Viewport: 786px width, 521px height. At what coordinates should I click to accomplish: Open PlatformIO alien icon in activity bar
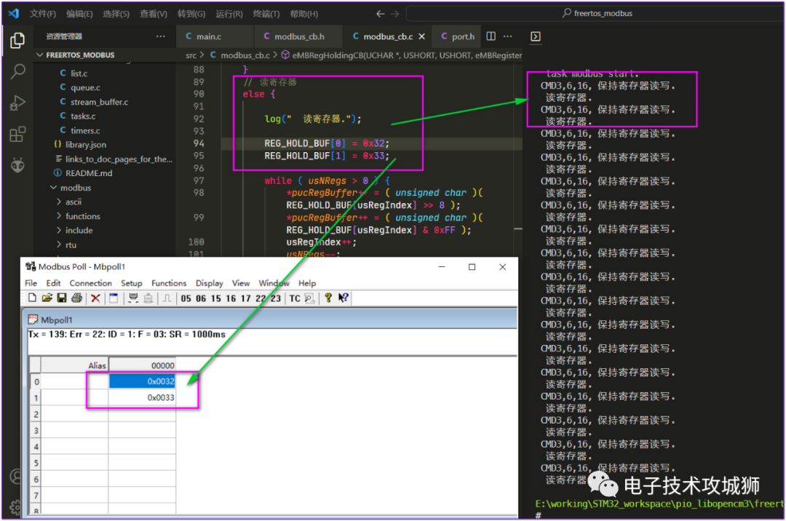(x=17, y=165)
